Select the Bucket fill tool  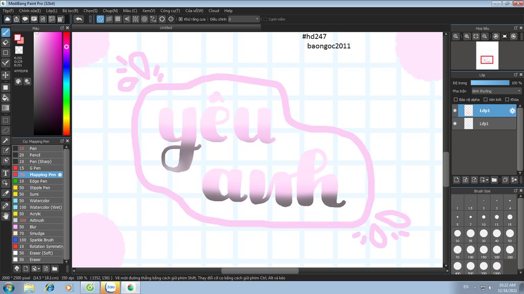[6, 97]
